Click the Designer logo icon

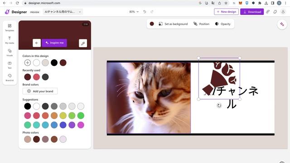pyautogui.click(x=7, y=12)
